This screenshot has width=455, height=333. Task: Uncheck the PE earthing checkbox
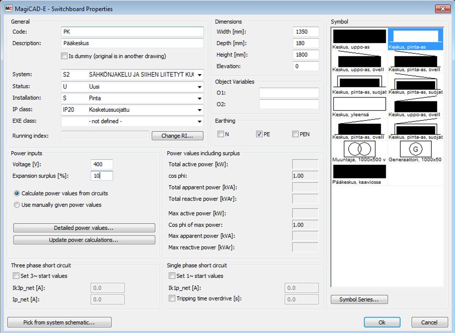(259, 134)
